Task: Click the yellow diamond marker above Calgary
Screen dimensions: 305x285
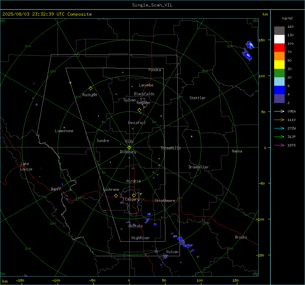Action: 134,195
